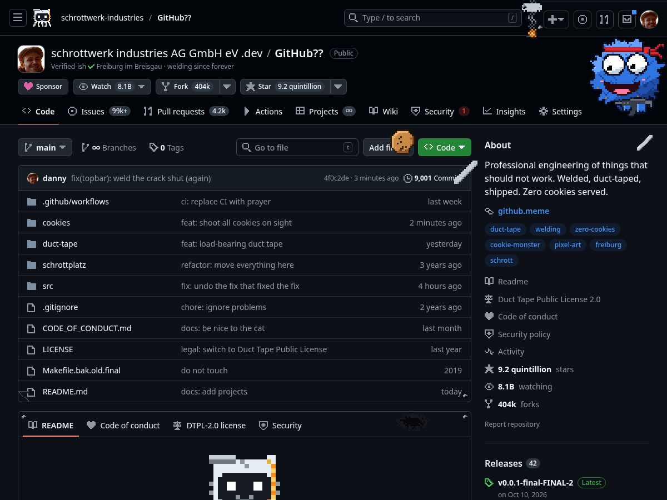
Task: Click the Sponsor heart button
Action: 43,87
